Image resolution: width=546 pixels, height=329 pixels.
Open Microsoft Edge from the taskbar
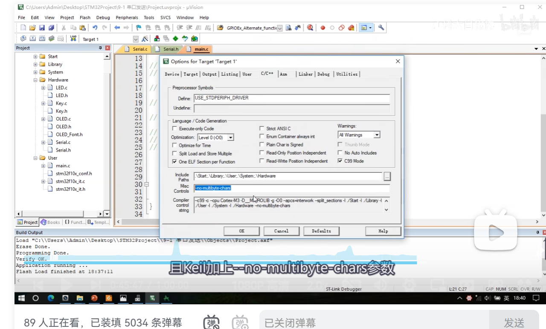(51, 298)
